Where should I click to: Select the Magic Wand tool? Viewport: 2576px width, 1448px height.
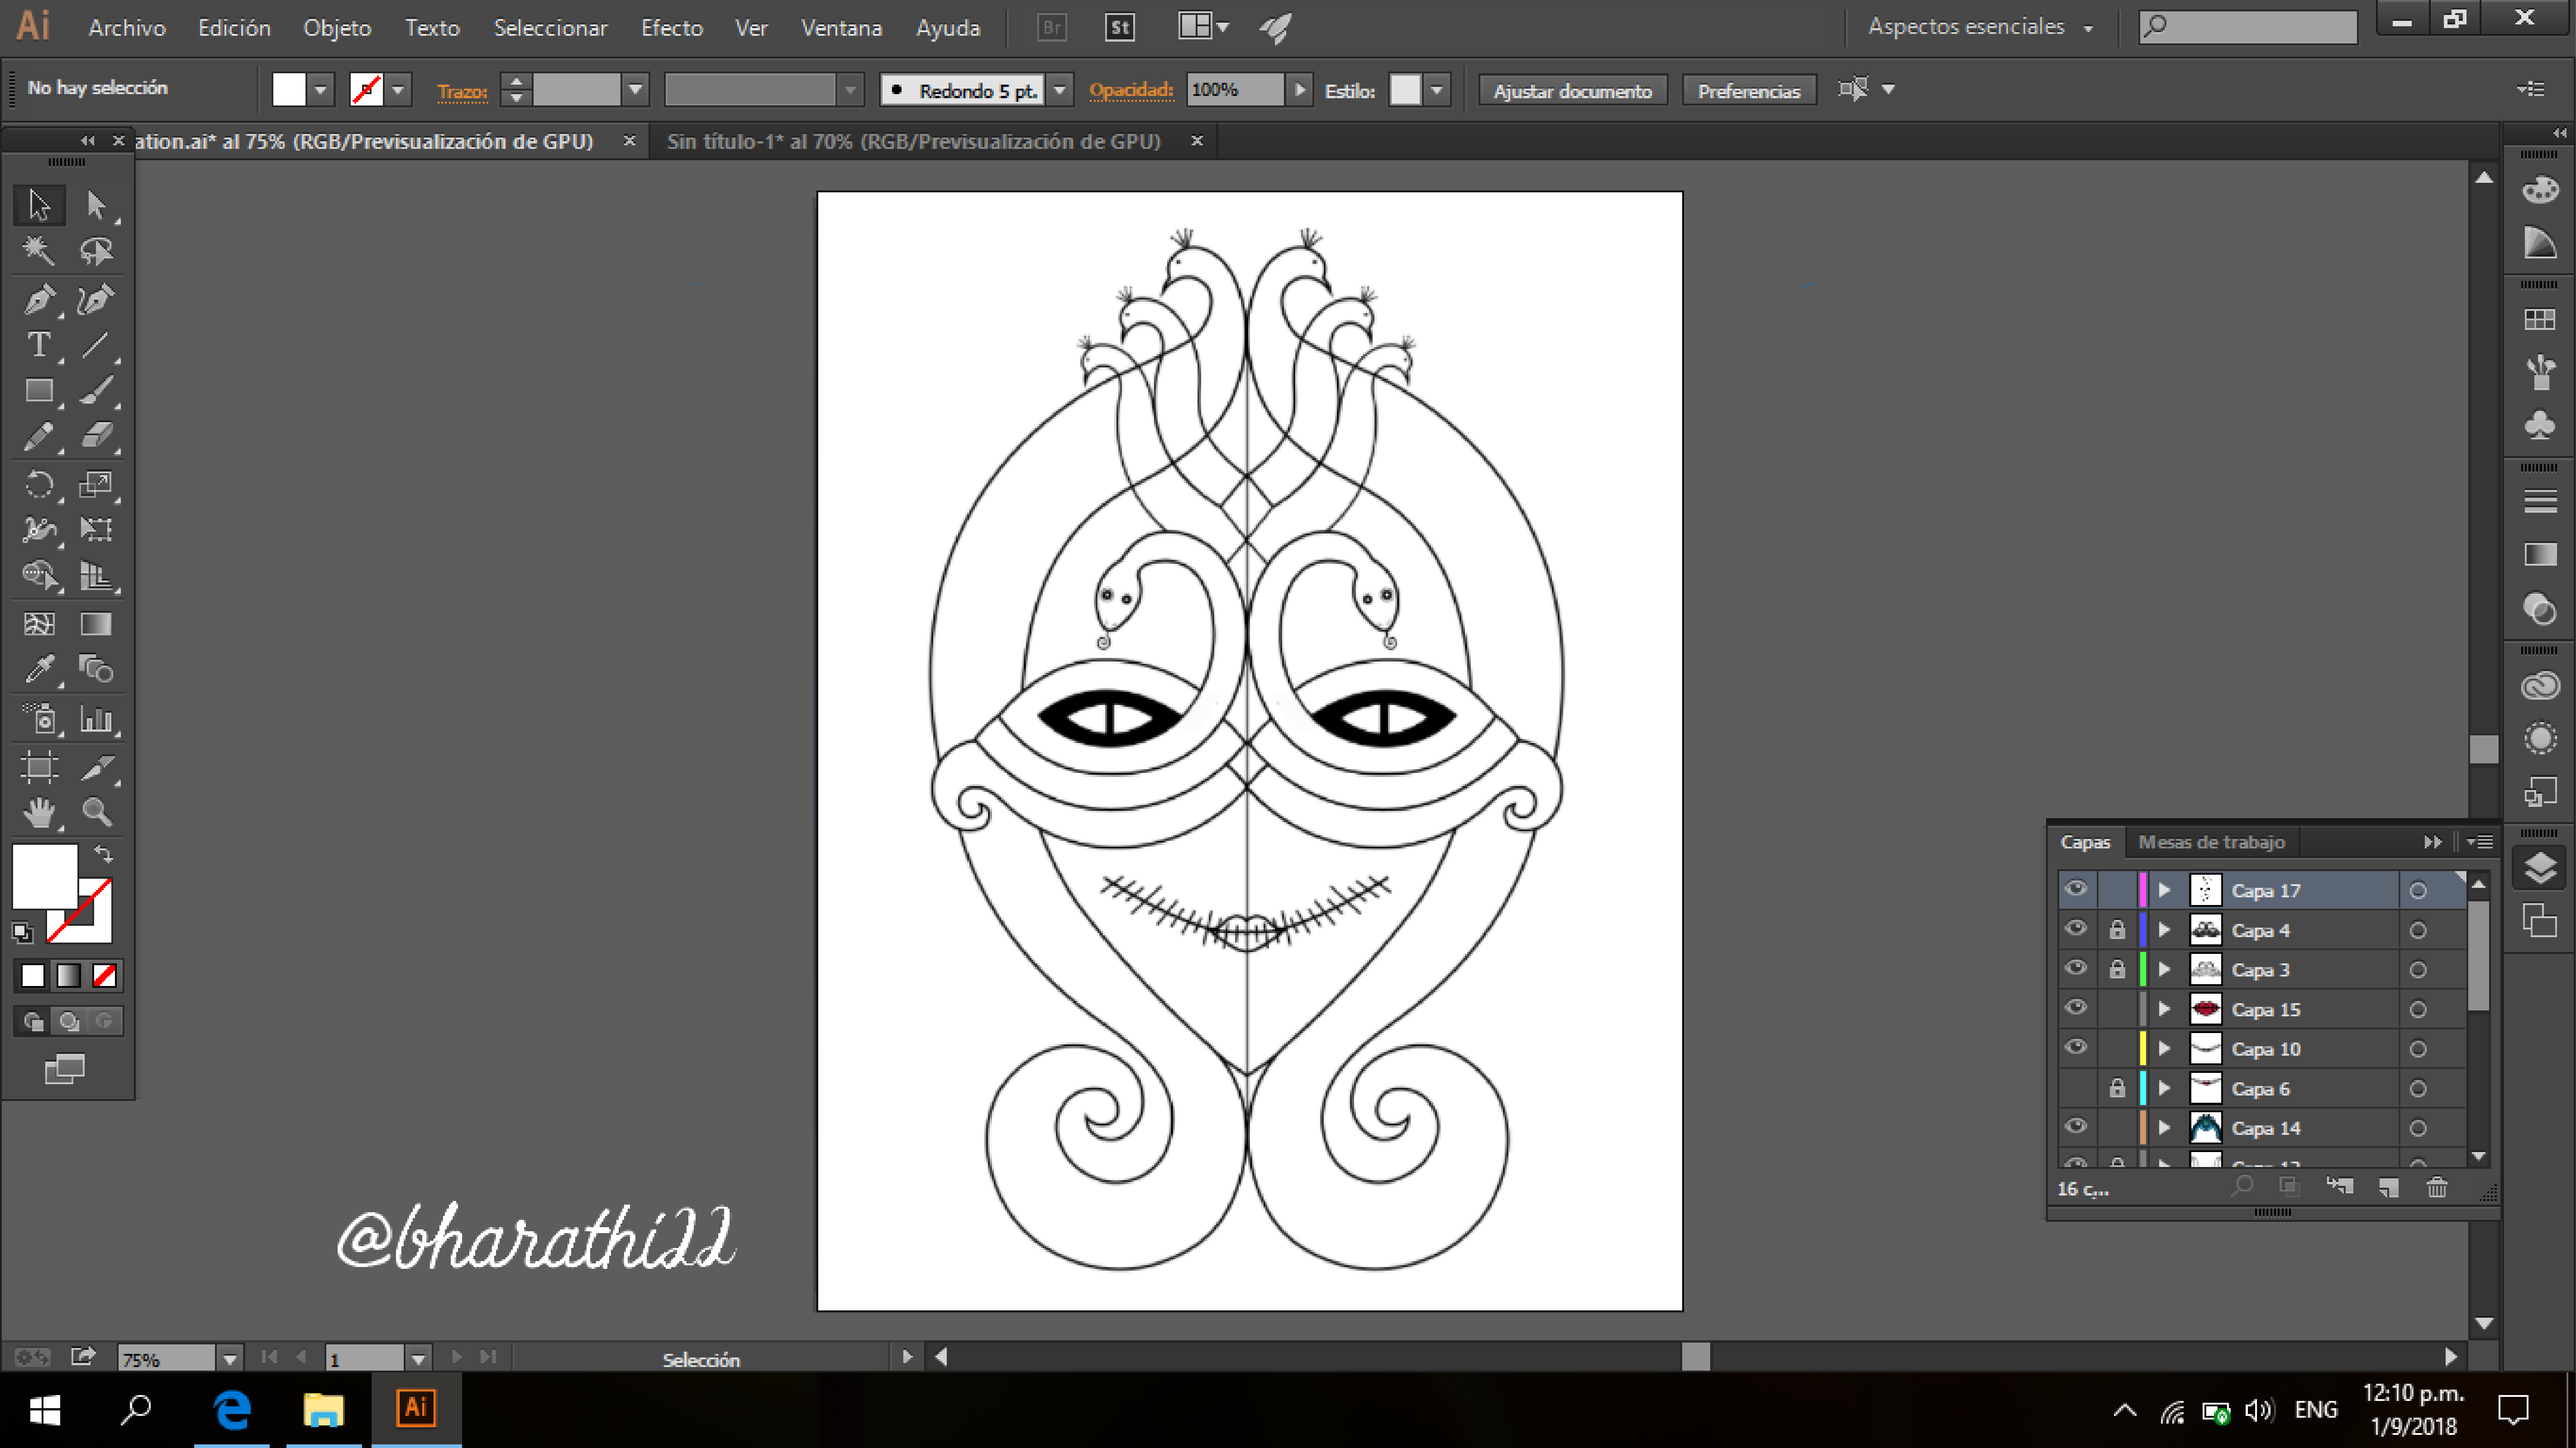coord(39,250)
